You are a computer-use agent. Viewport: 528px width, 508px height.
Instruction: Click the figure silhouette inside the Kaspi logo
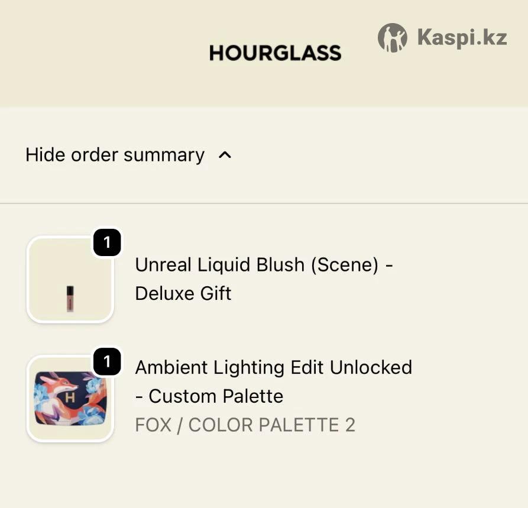pyautogui.click(x=392, y=39)
